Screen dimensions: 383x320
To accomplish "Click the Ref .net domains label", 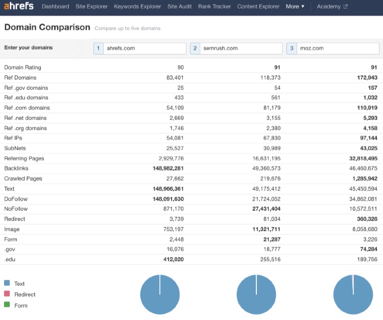I will pos(26,118).
